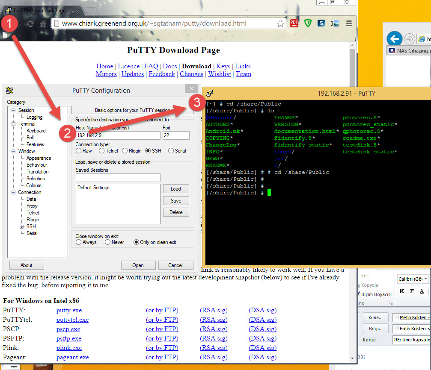Screen dimensions: 431x370
Task: Click the Save session button
Action: coord(176,201)
